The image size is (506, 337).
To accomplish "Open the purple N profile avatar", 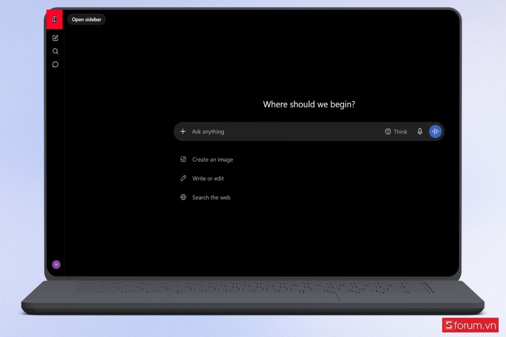I will 56,265.
